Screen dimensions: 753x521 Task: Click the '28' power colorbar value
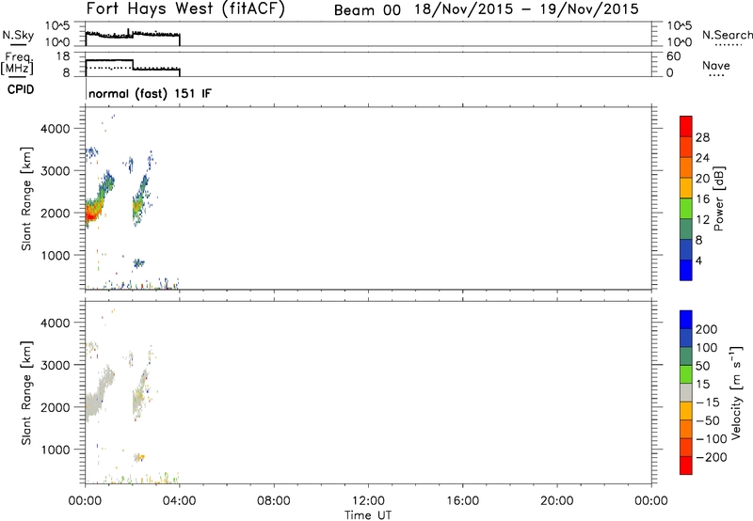[702, 137]
